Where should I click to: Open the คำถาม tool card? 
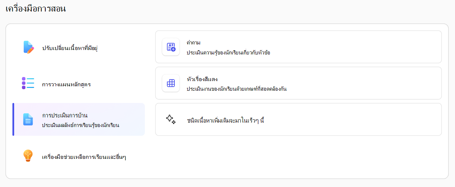pyautogui.click(x=298, y=47)
